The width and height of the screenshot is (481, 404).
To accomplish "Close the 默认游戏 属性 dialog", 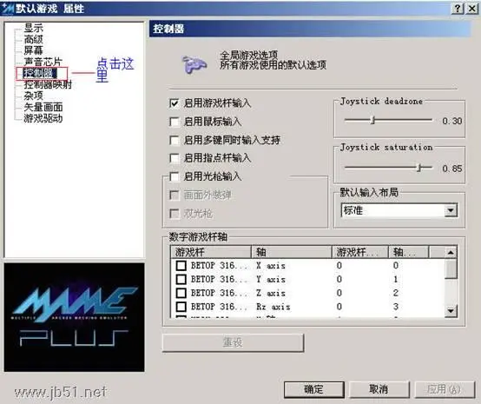I will (x=471, y=9).
